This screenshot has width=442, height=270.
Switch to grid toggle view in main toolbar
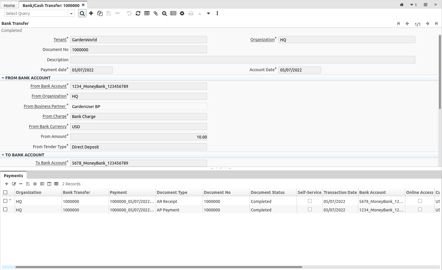pos(147,13)
